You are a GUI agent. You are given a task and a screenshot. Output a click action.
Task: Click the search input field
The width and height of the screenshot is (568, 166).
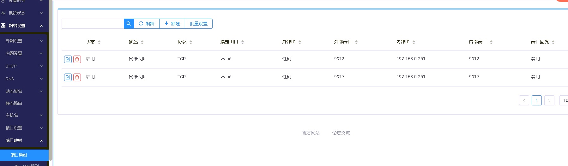[x=93, y=24]
